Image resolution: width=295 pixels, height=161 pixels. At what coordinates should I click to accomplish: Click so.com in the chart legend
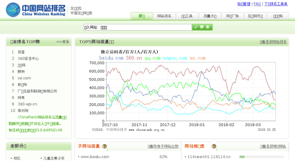click(197, 58)
